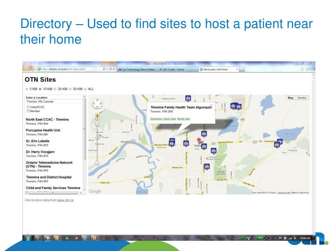Screen dimensions: 335x251
Task: Select the 5 KM radius option
Action: 27,89
